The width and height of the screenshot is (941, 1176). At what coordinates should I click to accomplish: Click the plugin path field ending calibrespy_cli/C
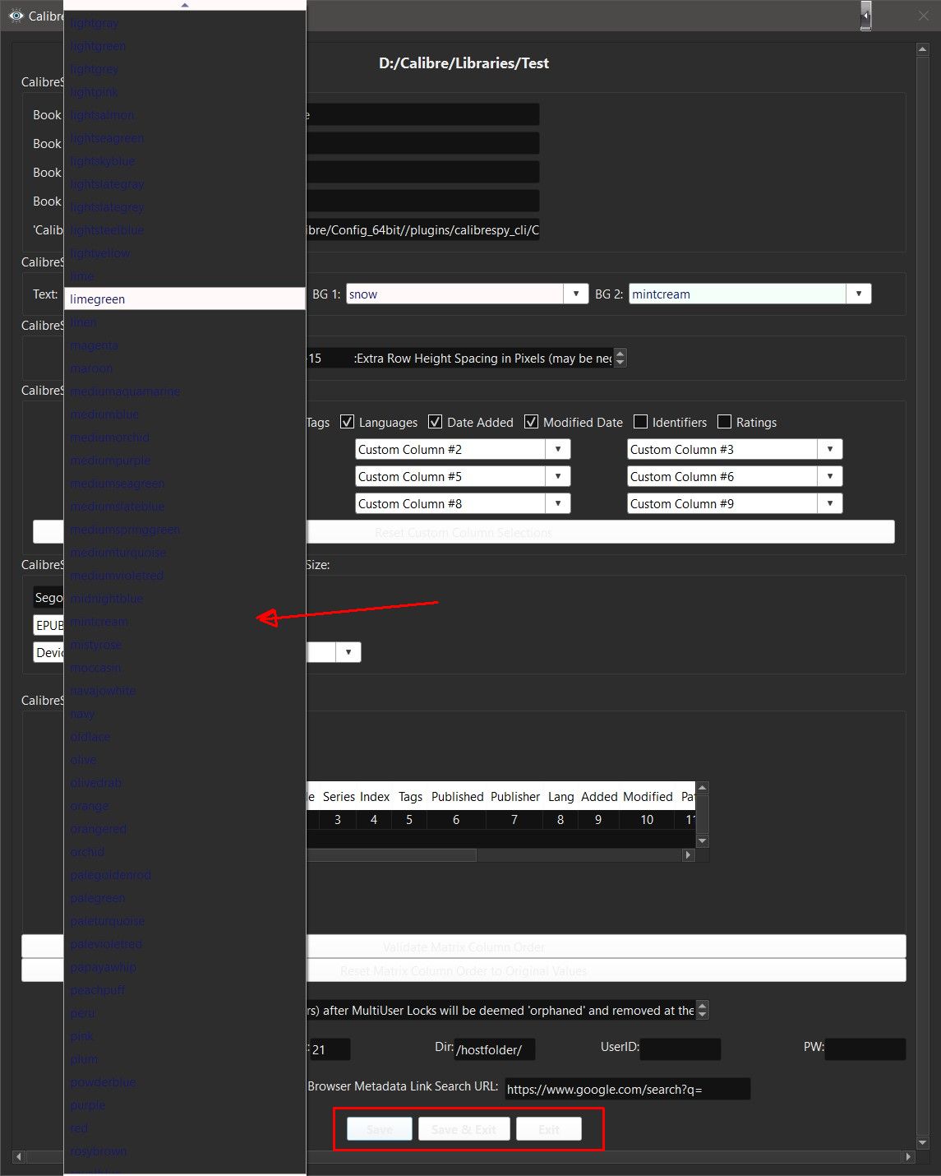click(x=423, y=229)
